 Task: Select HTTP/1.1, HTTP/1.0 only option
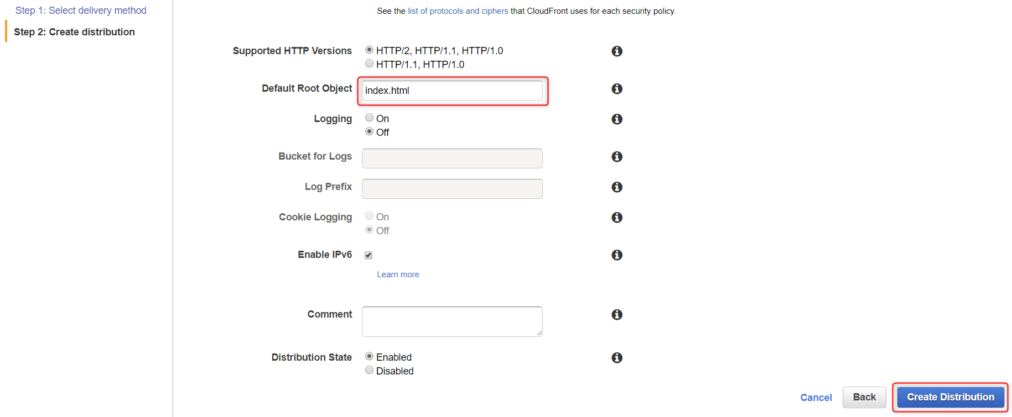(x=369, y=64)
